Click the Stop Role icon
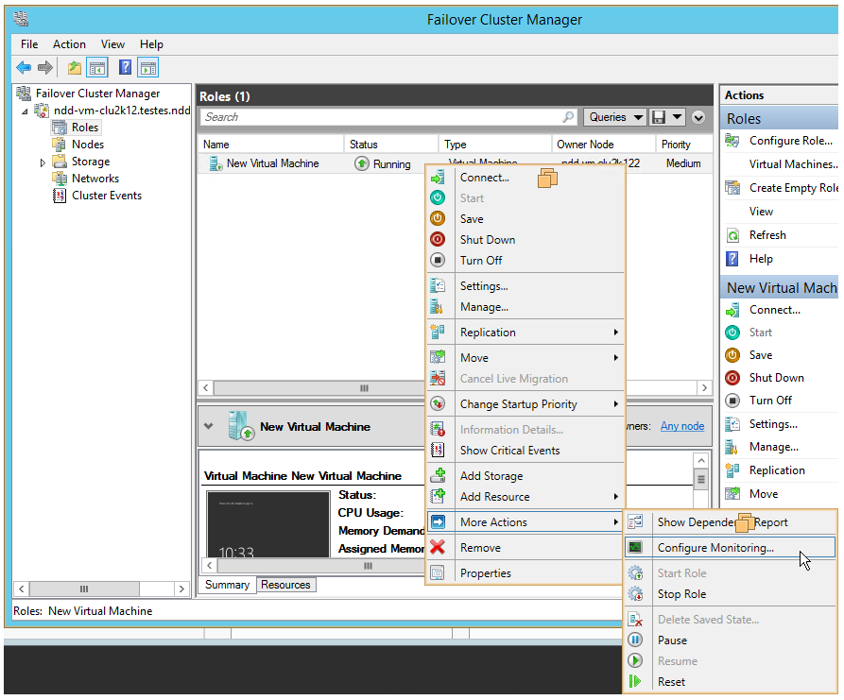The height and width of the screenshot is (700, 844). point(636,594)
